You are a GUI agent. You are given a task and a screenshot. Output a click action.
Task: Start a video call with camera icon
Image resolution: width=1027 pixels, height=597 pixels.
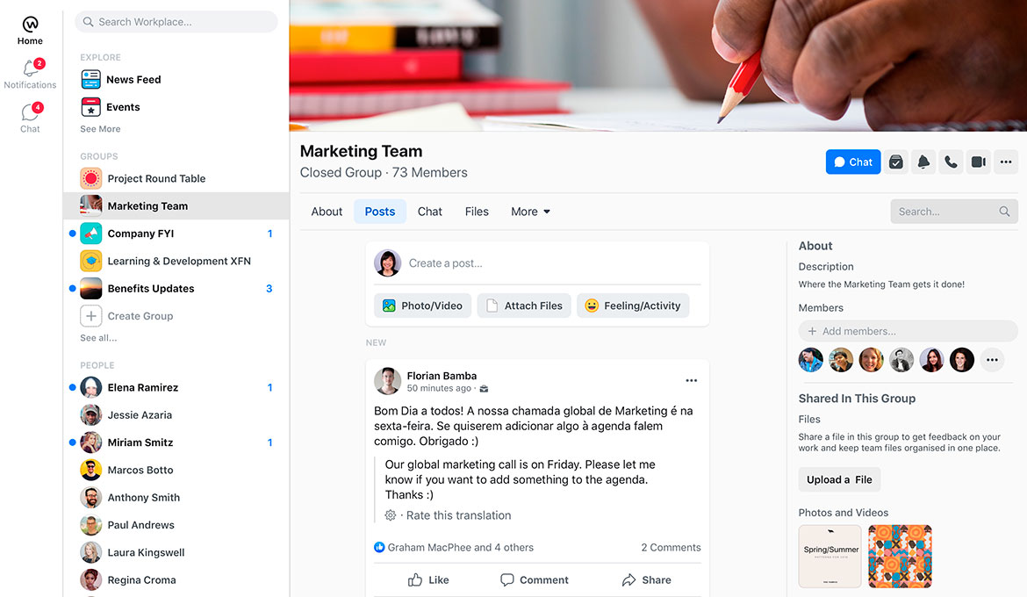click(978, 162)
